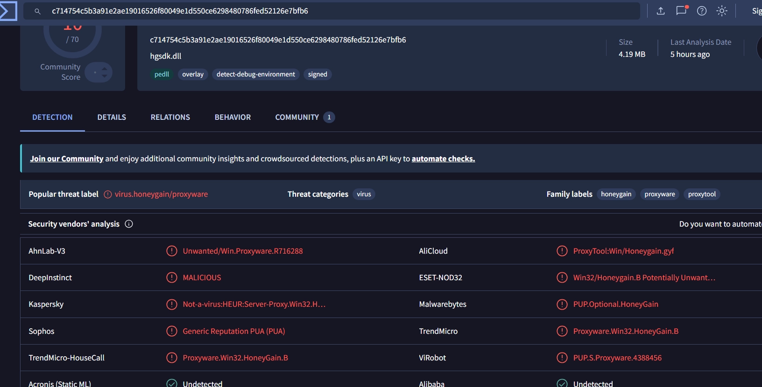The width and height of the screenshot is (762, 387).
Task: Click the proxytool family label
Action: pyautogui.click(x=702, y=194)
